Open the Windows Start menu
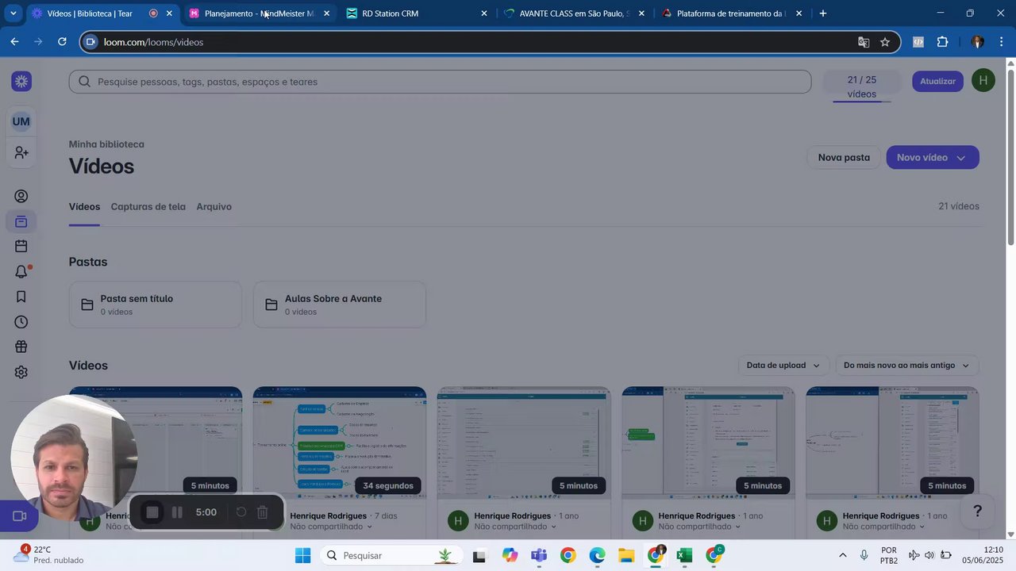 302,555
